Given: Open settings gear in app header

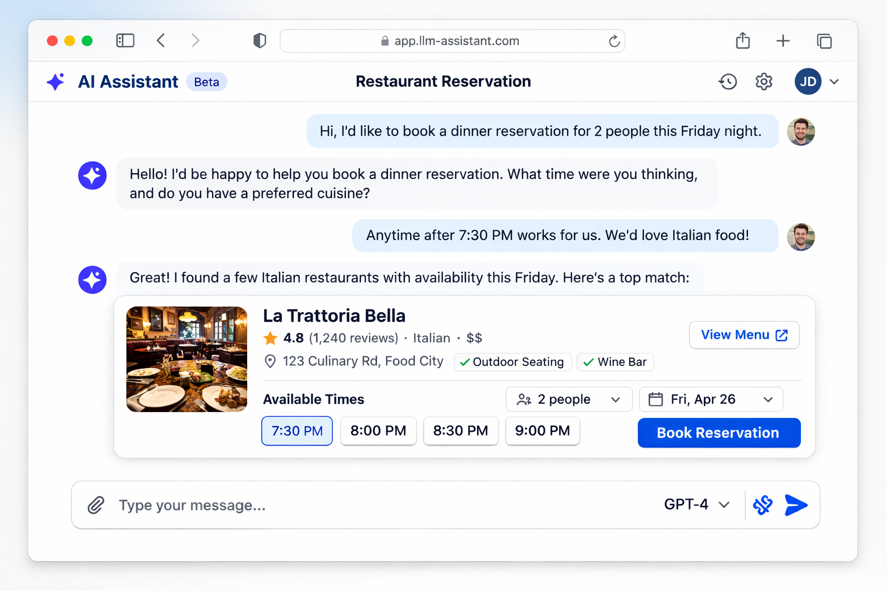Looking at the screenshot, I should tap(763, 82).
